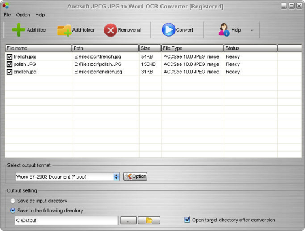Click the 31KB size cell

click(147, 72)
